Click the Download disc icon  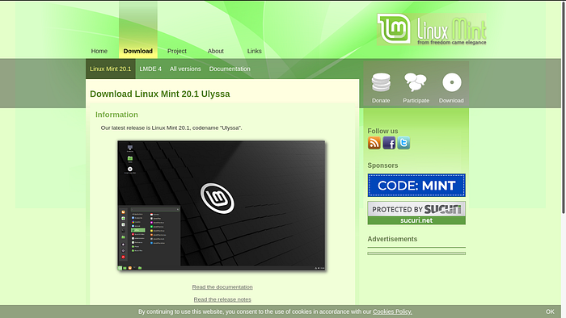[451, 82]
